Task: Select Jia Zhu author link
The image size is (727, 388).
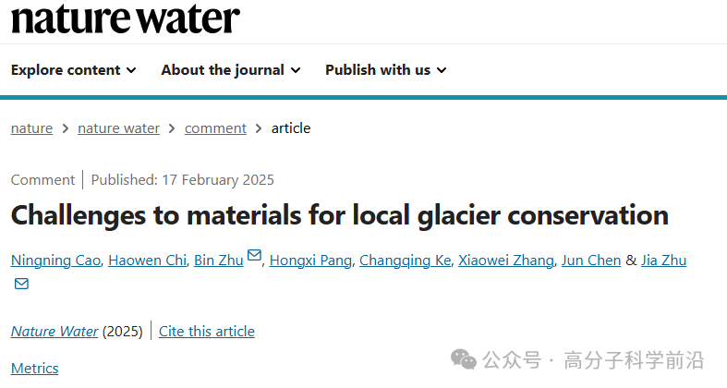Action: pos(663,261)
